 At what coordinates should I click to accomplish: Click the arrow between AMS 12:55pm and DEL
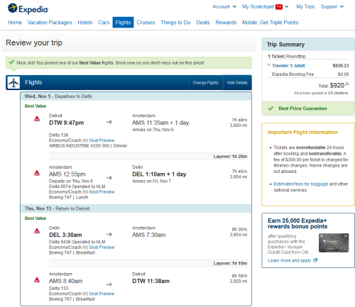(x=109, y=178)
